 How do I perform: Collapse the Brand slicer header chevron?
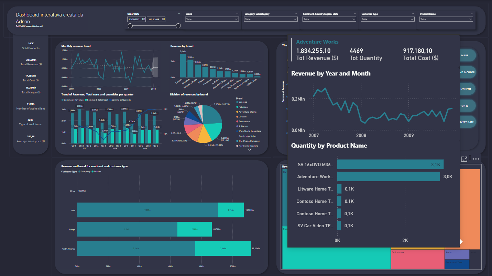[x=238, y=14]
